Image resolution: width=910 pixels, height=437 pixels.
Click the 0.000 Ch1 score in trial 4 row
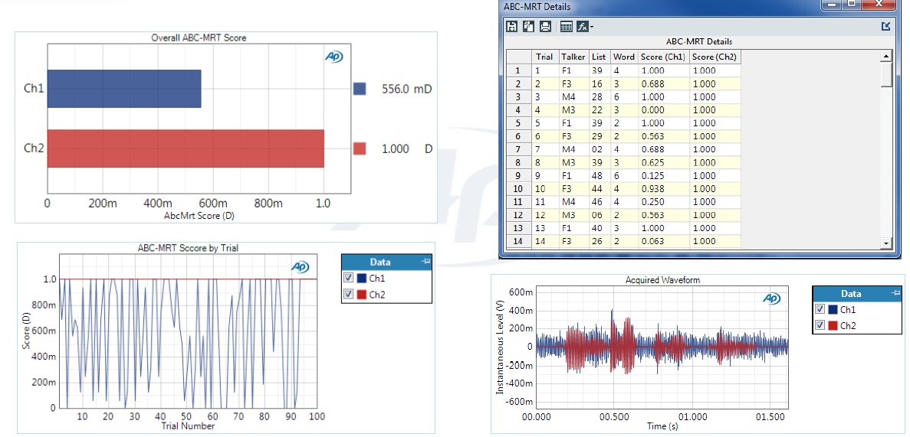coord(663,109)
